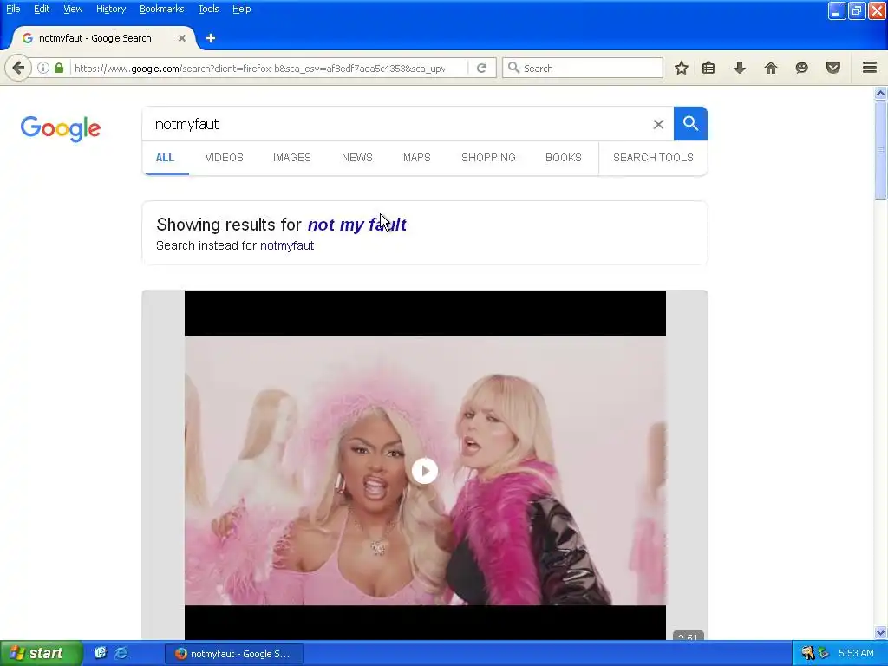Switch to the IMAGES results tab
The height and width of the screenshot is (666, 888).
pyautogui.click(x=291, y=158)
